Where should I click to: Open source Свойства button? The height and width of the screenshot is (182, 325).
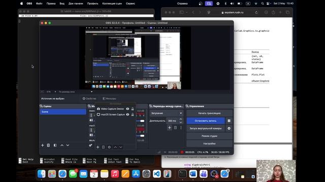pos(89,99)
